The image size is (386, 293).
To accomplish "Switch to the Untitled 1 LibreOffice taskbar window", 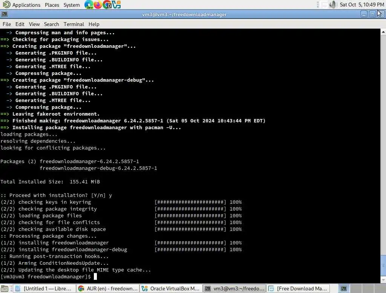I will point(44,288).
